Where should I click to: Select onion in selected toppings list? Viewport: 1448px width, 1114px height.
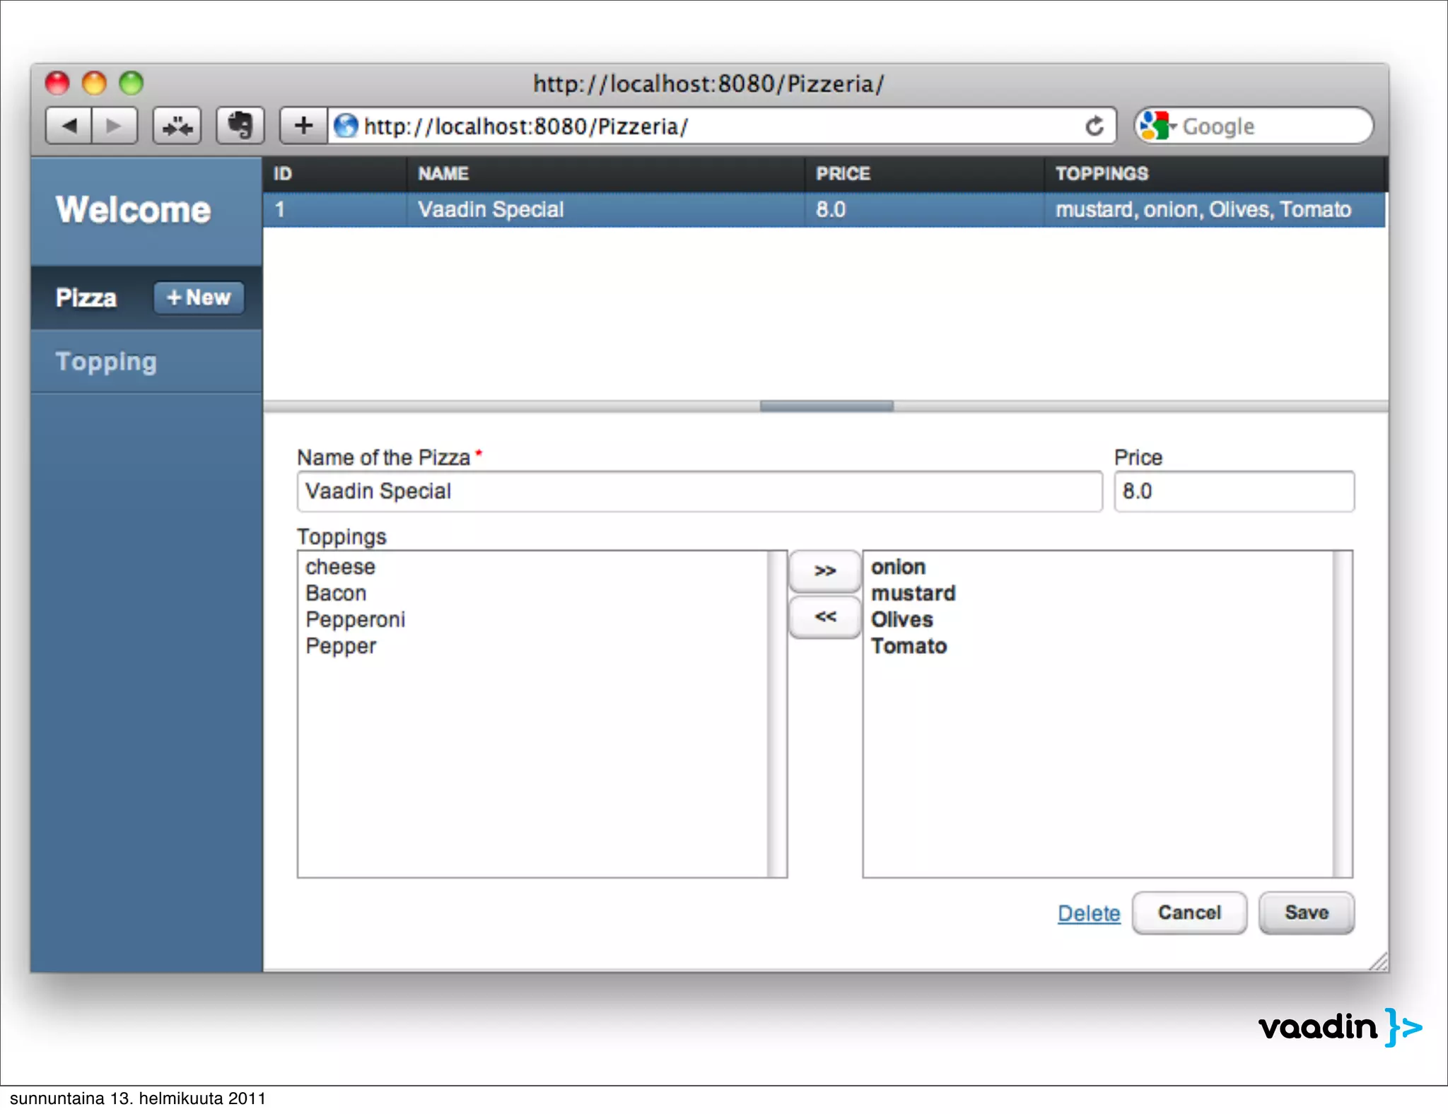click(898, 567)
